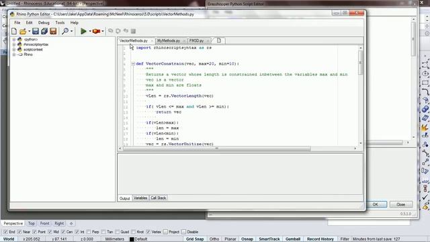Toggle the Vertex osnap checkbox
This screenshot has width=430, height=242.
tap(148, 232)
